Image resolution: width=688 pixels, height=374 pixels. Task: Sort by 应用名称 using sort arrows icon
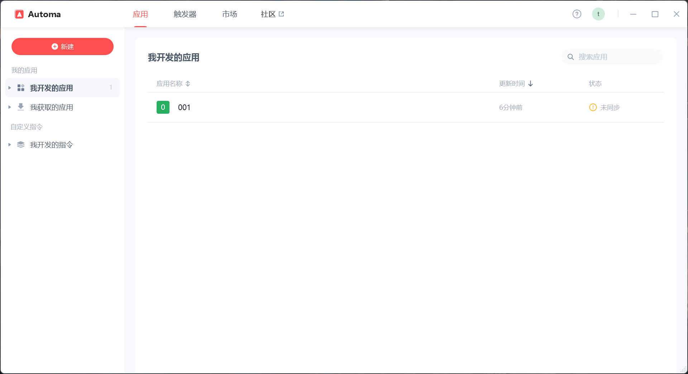click(x=188, y=84)
